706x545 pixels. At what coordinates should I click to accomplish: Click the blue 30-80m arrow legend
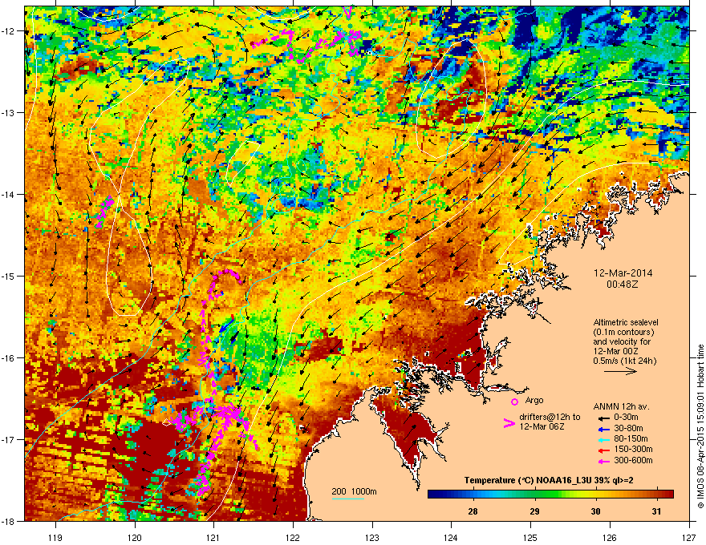[603, 429]
